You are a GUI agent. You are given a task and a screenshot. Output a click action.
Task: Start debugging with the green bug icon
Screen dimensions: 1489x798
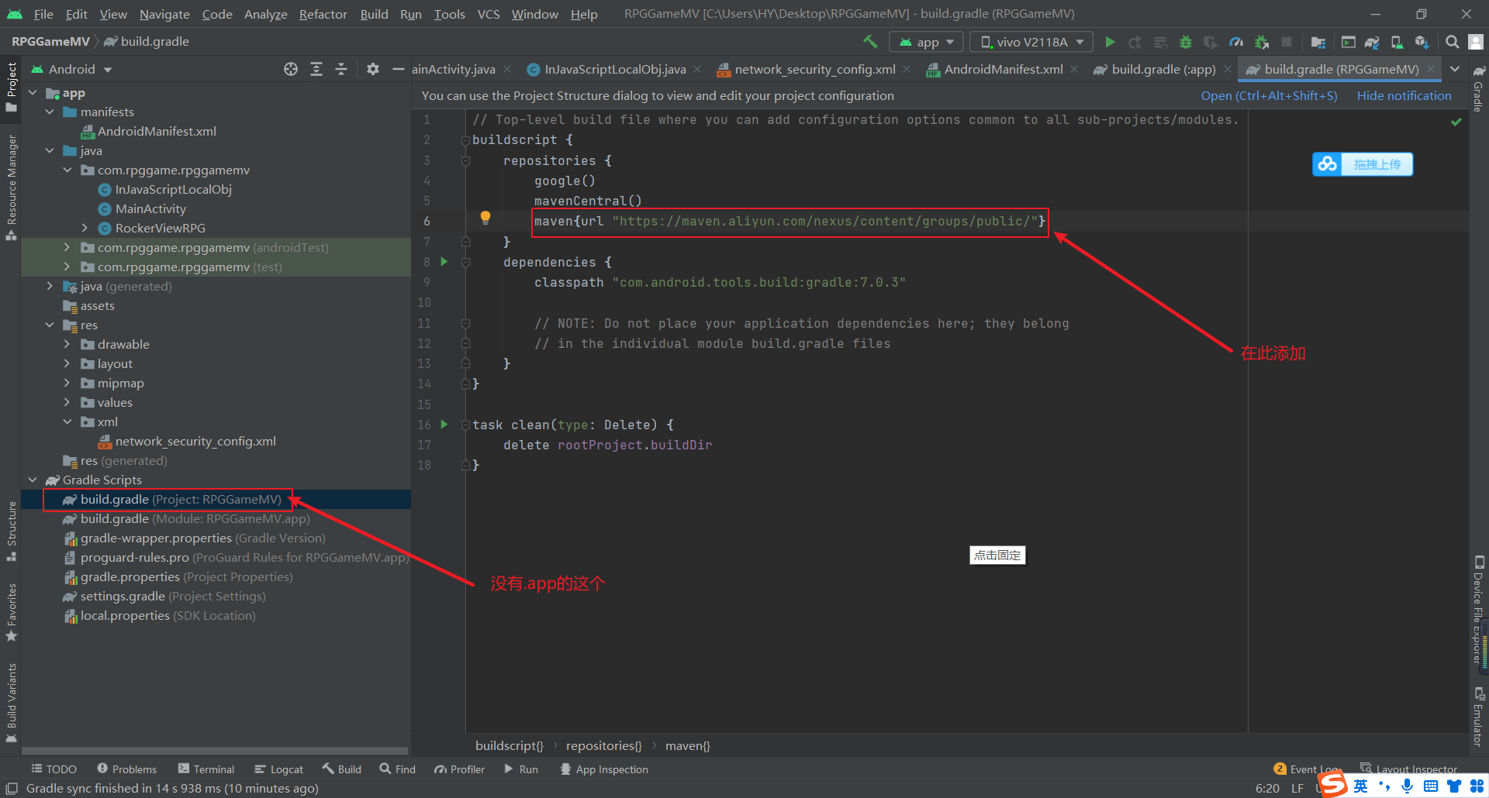(1185, 42)
